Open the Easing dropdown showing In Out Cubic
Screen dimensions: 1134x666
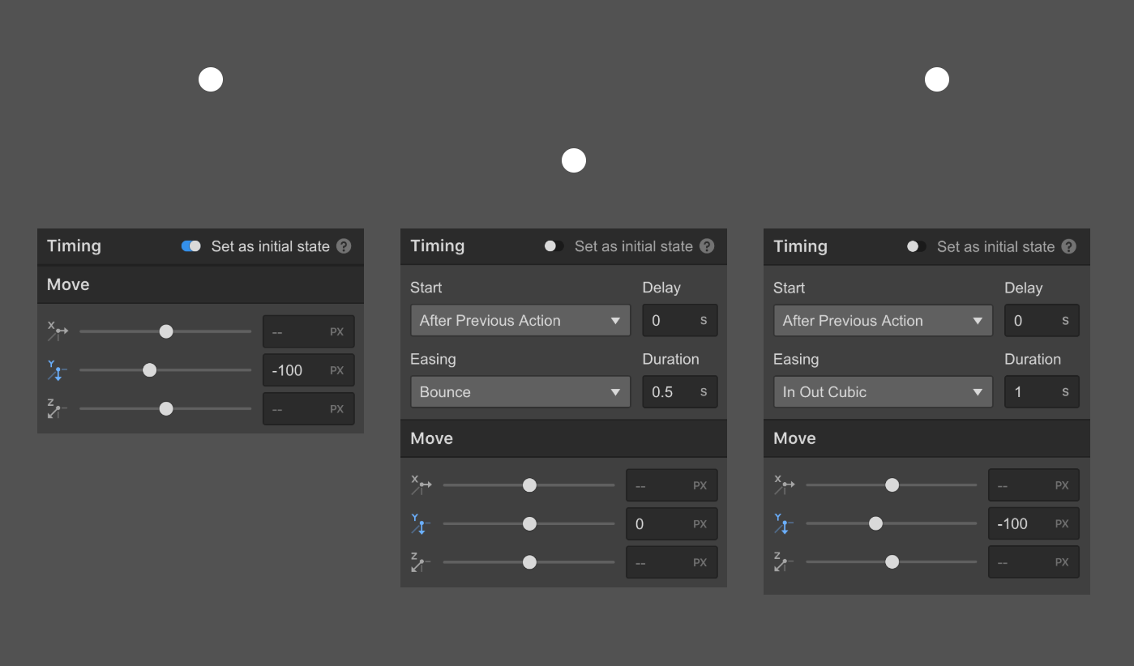tap(883, 392)
